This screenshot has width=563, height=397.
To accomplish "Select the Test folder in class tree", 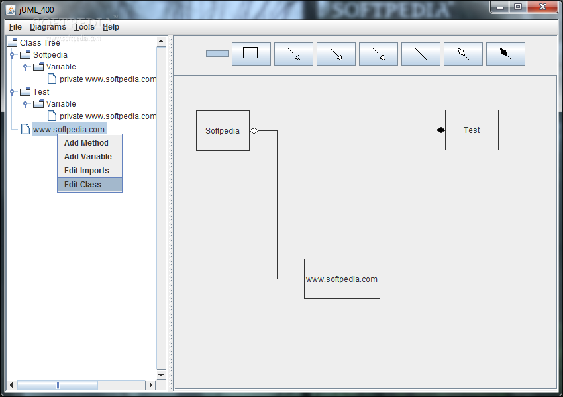I will [x=34, y=92].
